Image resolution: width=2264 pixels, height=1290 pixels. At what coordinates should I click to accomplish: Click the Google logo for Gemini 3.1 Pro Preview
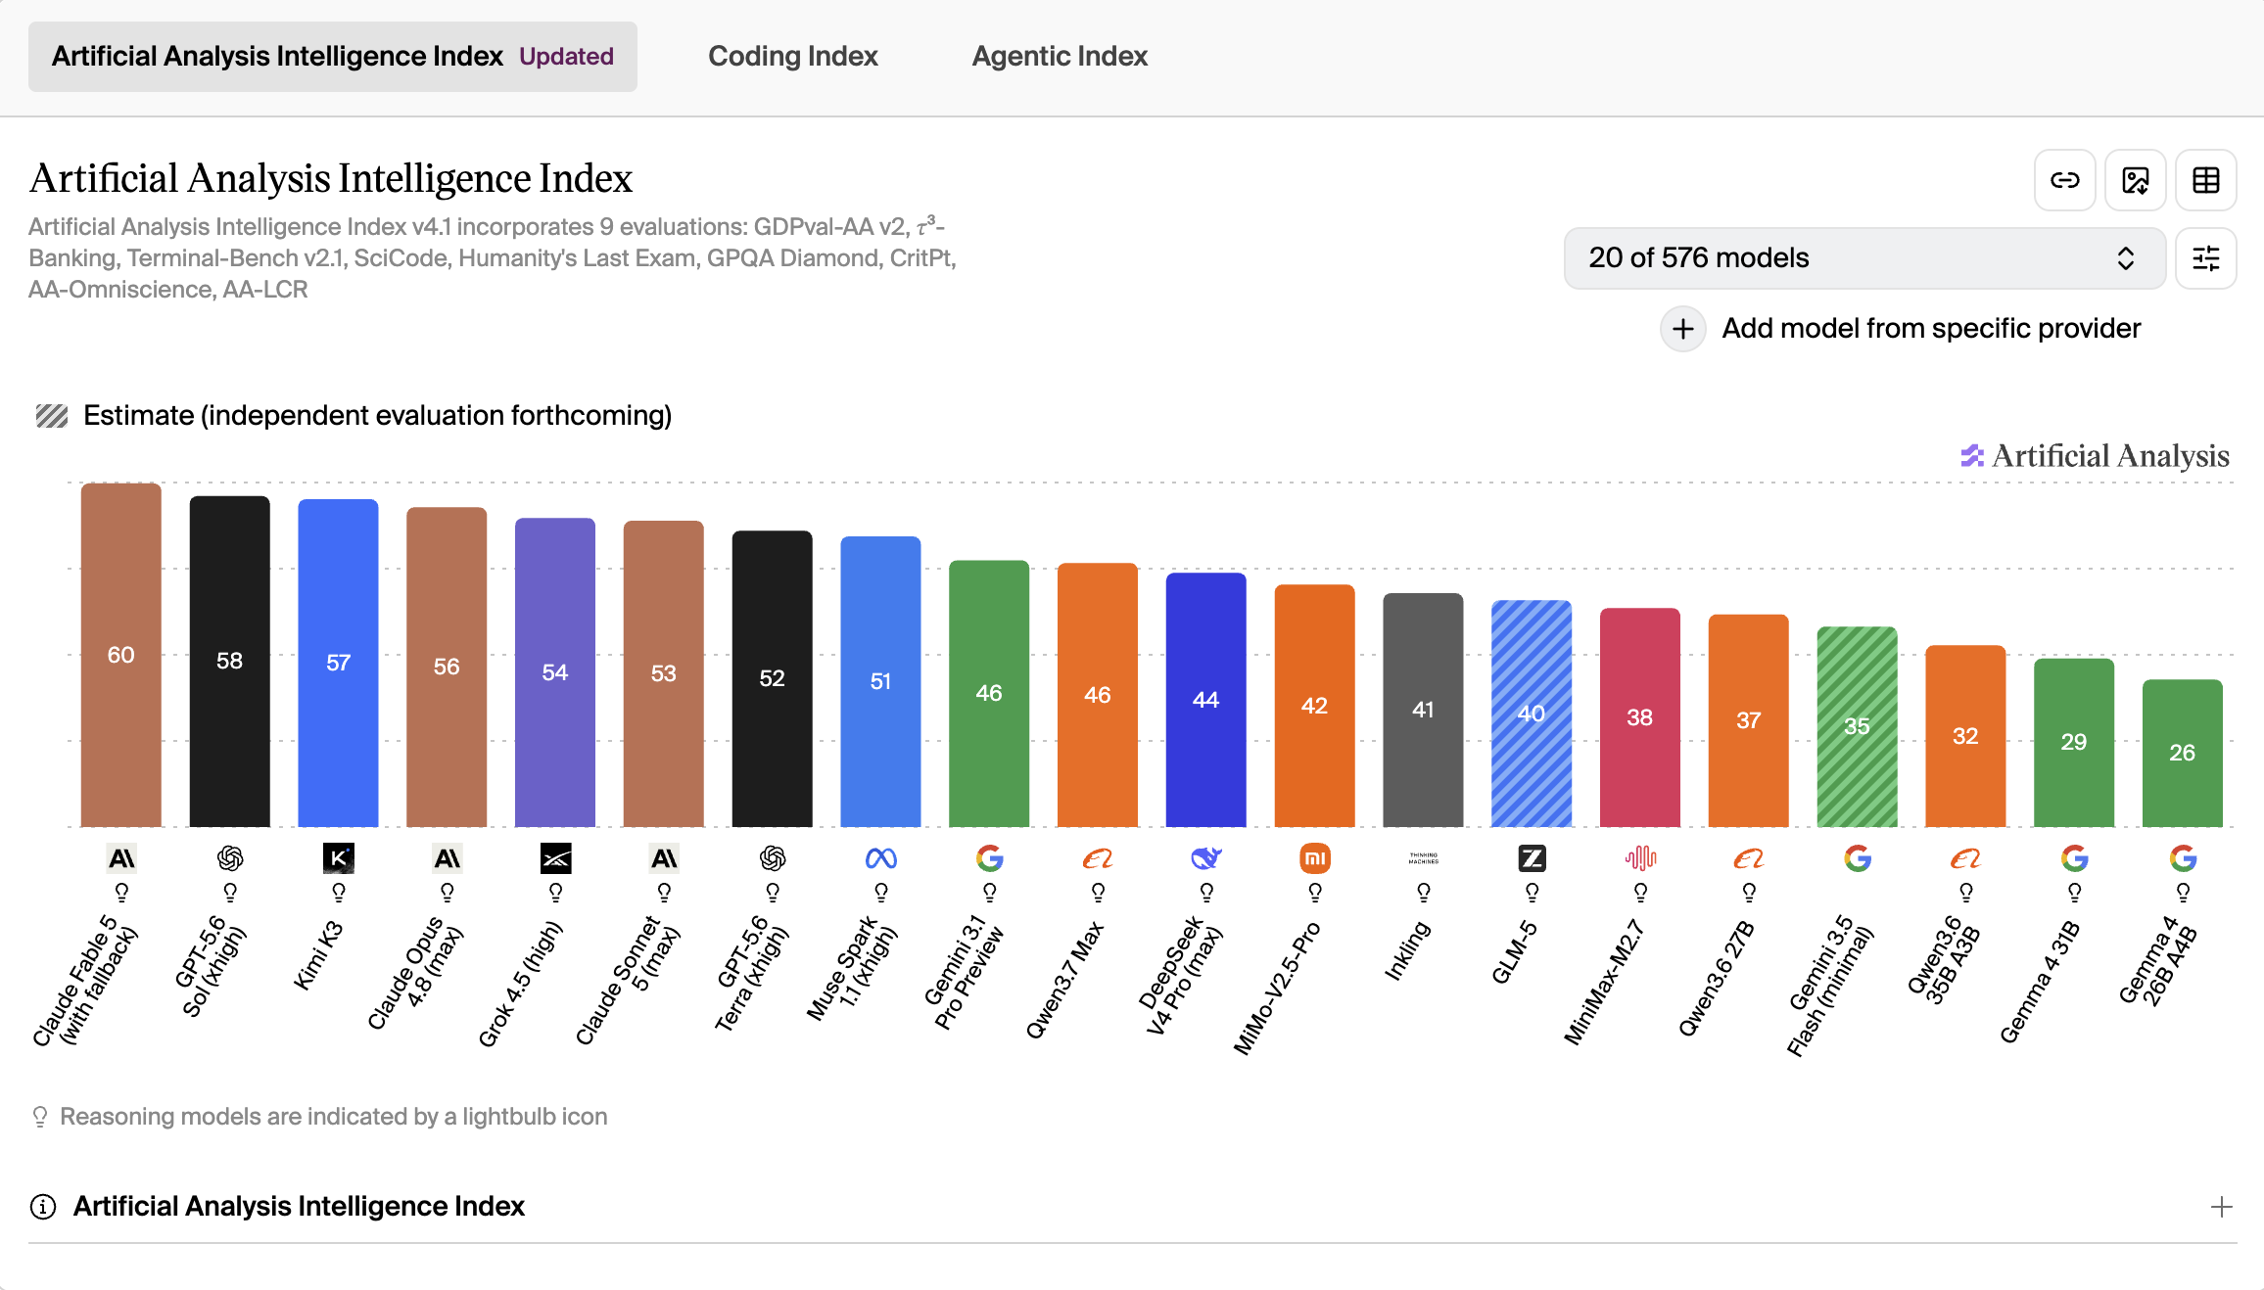pyautogui.click(x=990, y=858)
